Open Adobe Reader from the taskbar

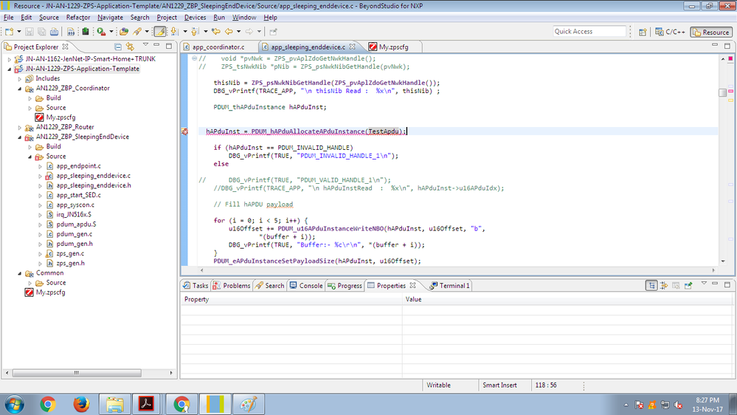click(146, 404)
